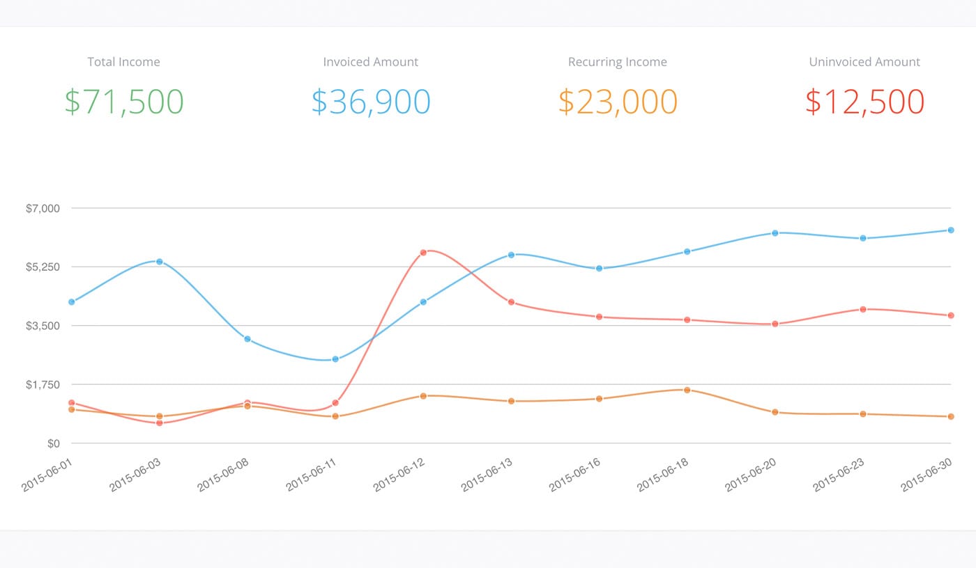Click the orange data point at 2015-06-30
976x568 pixels.
(951, 416)
